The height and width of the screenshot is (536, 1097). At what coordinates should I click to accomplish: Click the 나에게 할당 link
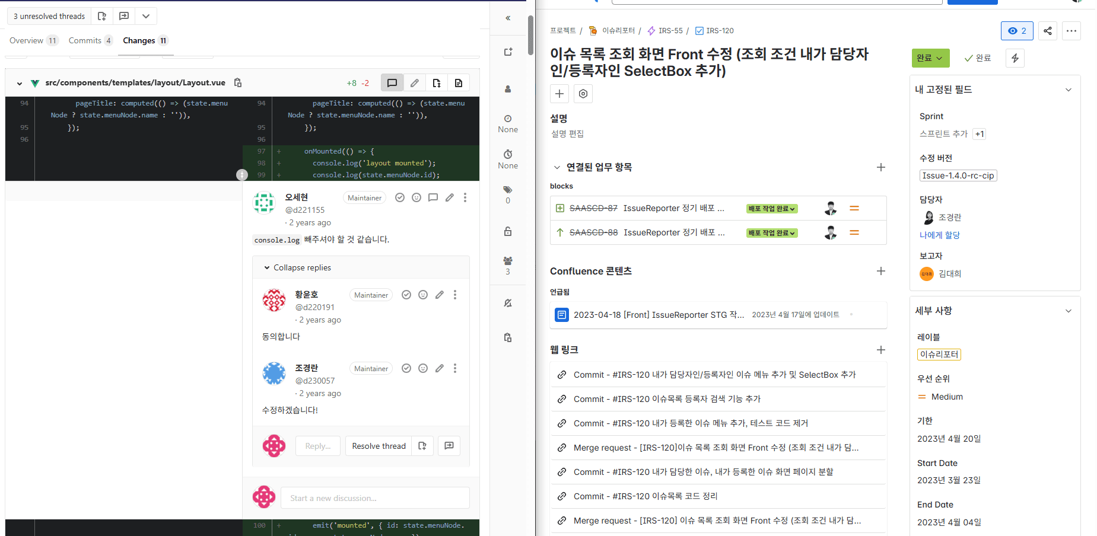(x=939, y=235)
